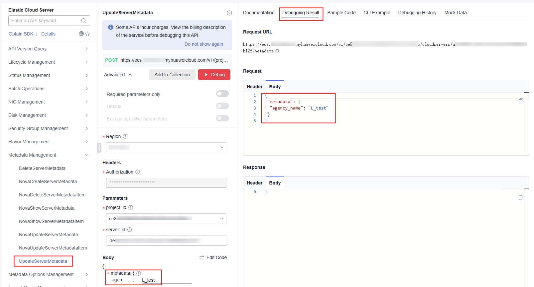Switch to Sample Code tab
This screenshot has width=534, height=287.
click(341, 13)
